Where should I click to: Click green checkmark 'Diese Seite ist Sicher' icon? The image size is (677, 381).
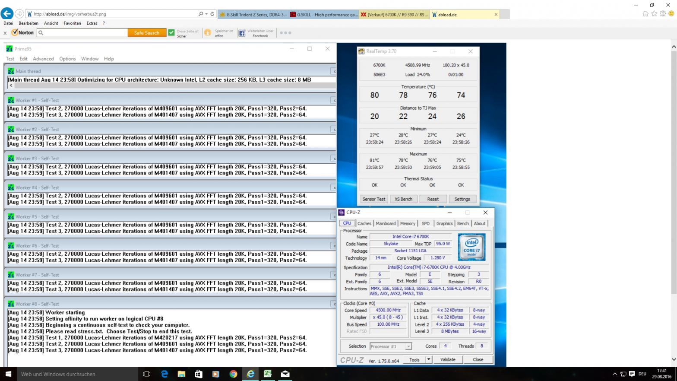click(171, 32)
